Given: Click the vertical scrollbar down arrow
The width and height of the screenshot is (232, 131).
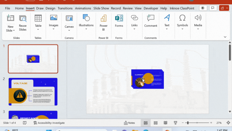Looking at the screenshot, I should coord(230,112).
